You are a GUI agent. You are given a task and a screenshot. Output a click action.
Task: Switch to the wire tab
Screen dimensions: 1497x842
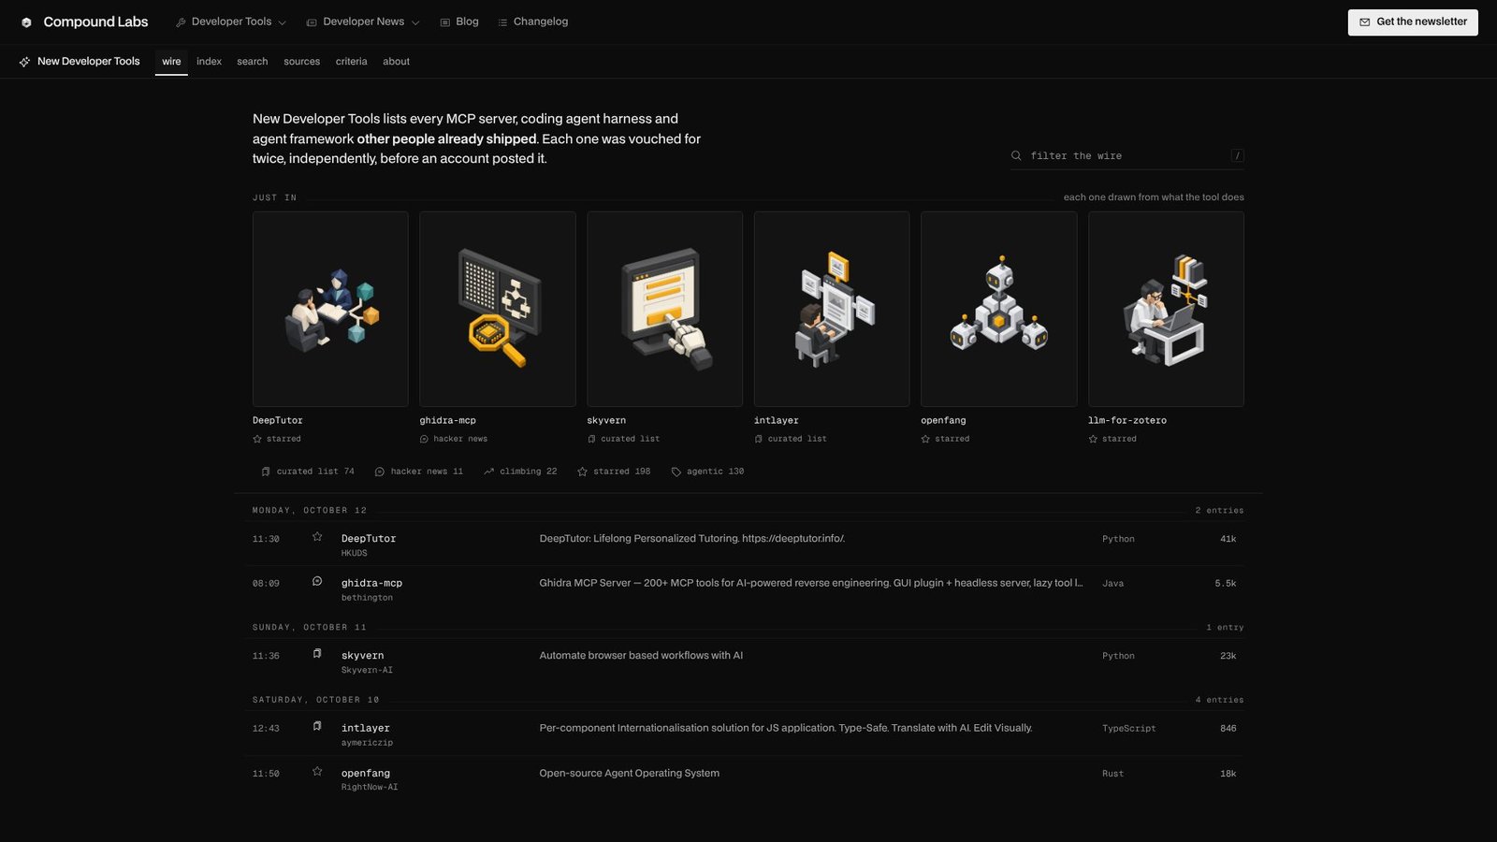[x=171, y=62]
